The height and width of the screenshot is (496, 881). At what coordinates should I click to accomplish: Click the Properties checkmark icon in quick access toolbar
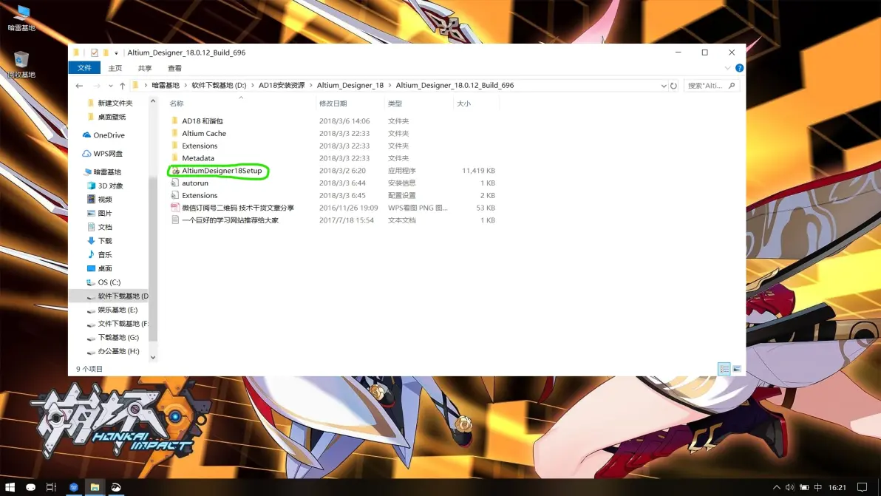[95, 52]
